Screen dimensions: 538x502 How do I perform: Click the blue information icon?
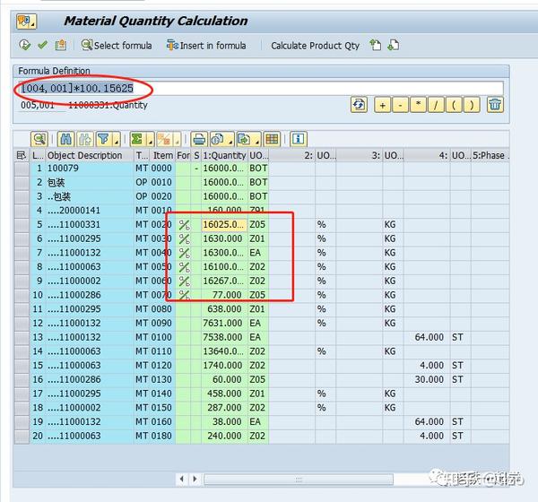coord(299,139)
